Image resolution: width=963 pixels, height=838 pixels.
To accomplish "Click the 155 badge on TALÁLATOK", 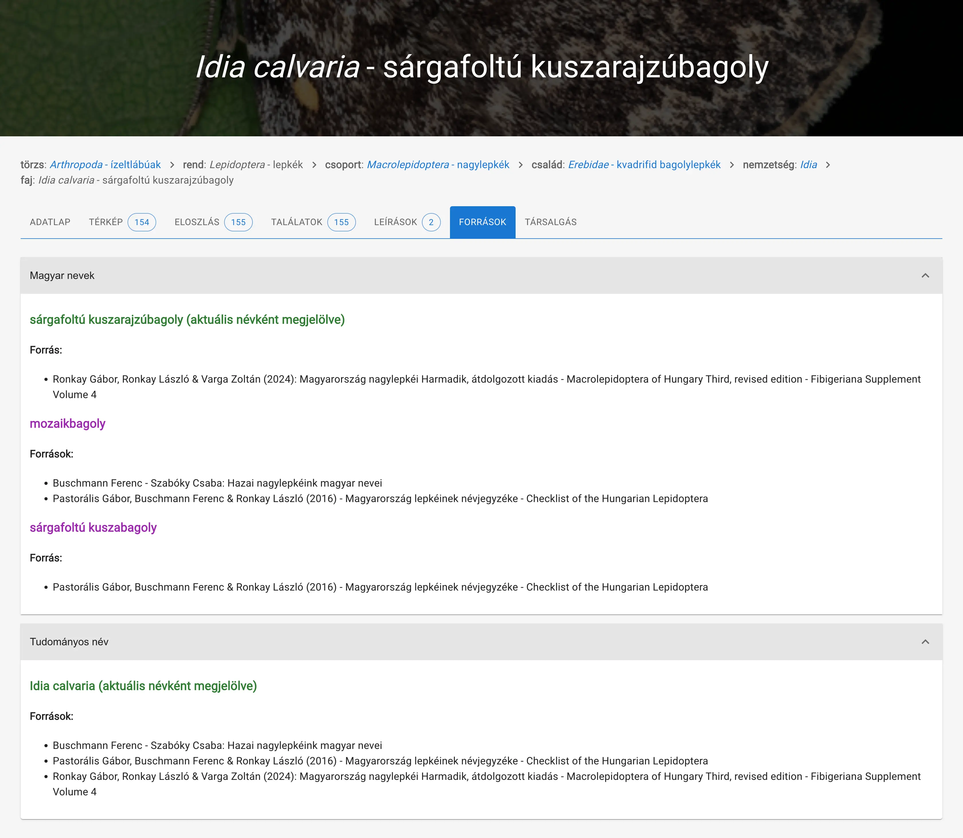I will tap(341, 222).
